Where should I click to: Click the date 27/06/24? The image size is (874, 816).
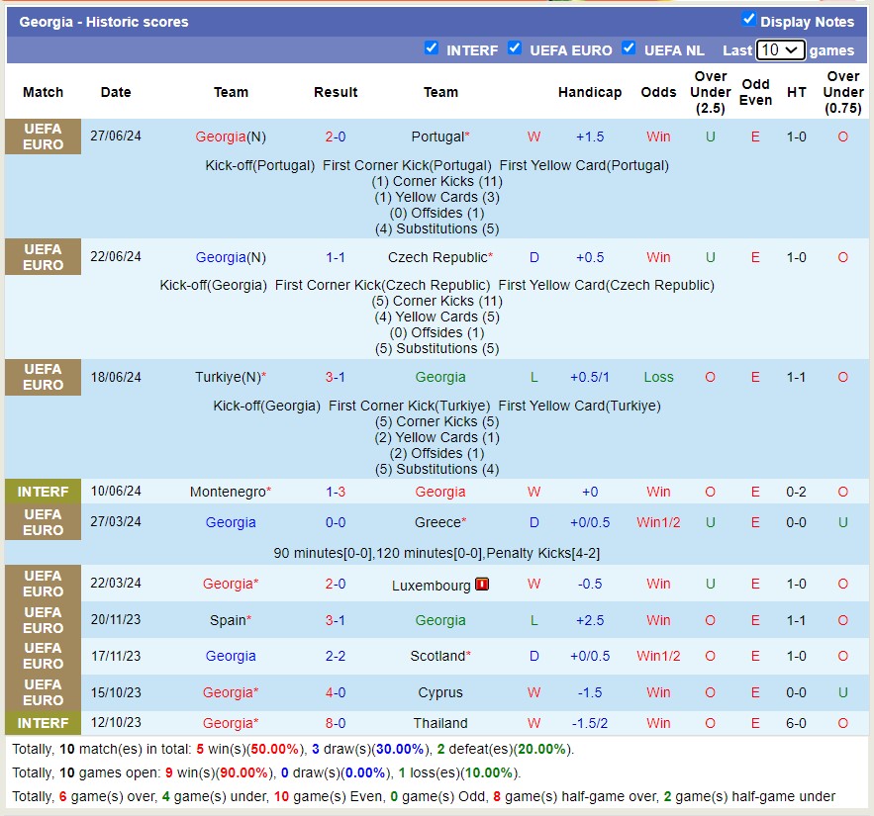[116, 136]
